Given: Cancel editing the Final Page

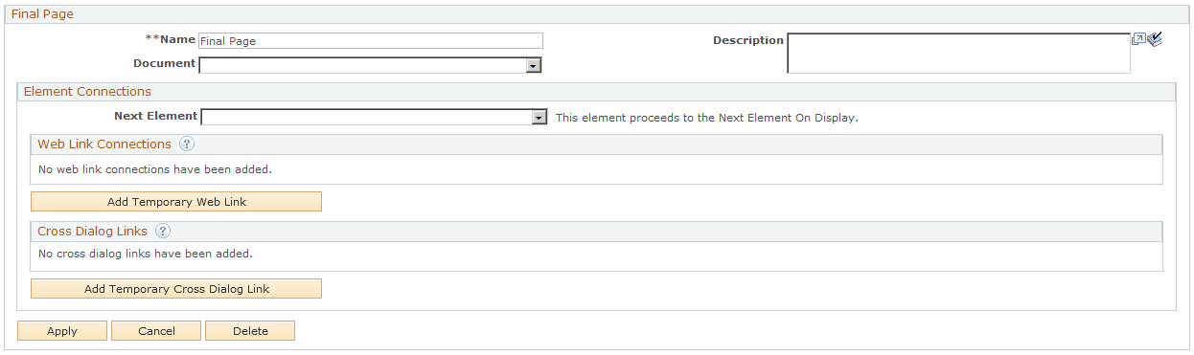Looking at the screenshot, I should tap(156, 331).
